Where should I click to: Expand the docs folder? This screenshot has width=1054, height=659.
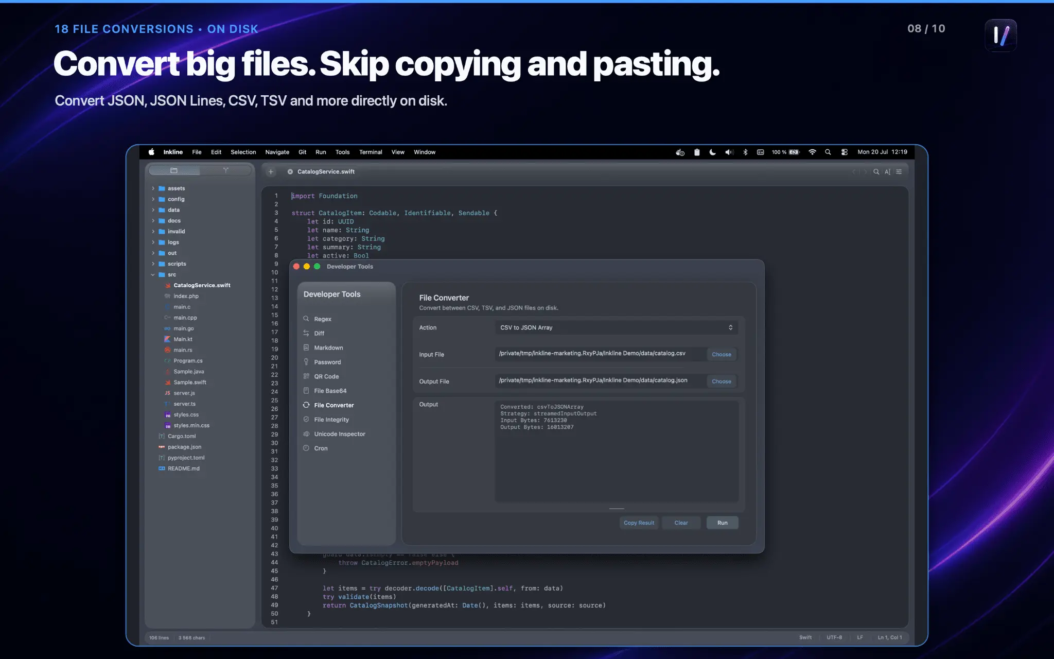[x=153, y=221]
